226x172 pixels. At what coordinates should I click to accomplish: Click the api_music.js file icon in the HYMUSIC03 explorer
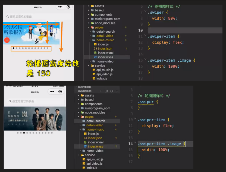[84, 159]
